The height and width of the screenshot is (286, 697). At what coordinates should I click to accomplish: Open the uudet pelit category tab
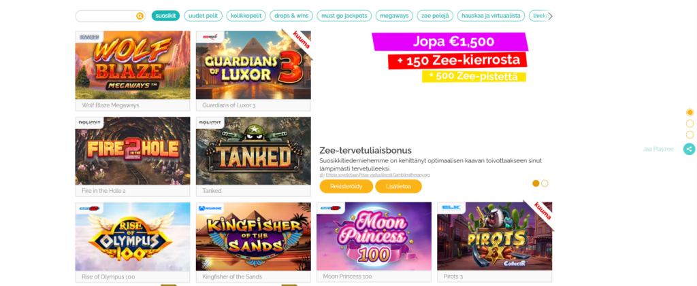point(203,16)
